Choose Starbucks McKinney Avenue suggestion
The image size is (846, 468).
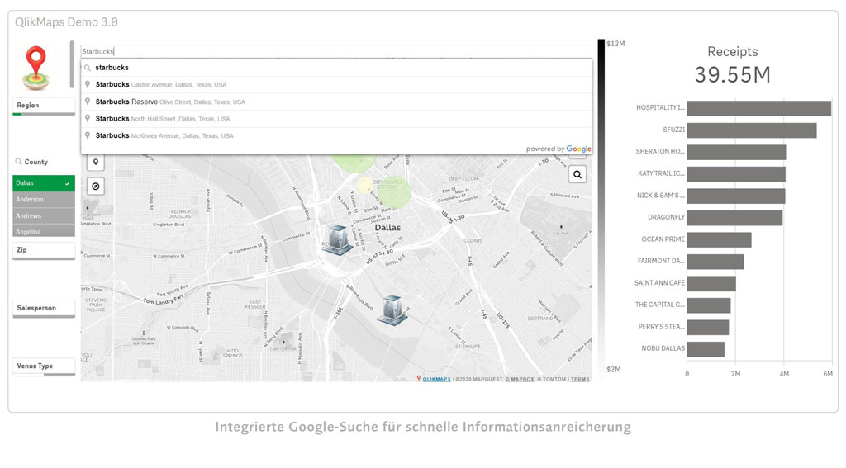click(x=337, y=136)
